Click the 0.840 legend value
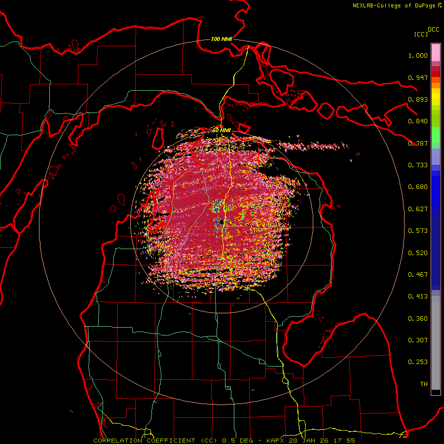Image resolution: width=444 pixels, height=444 pixels. coord(418,121)
